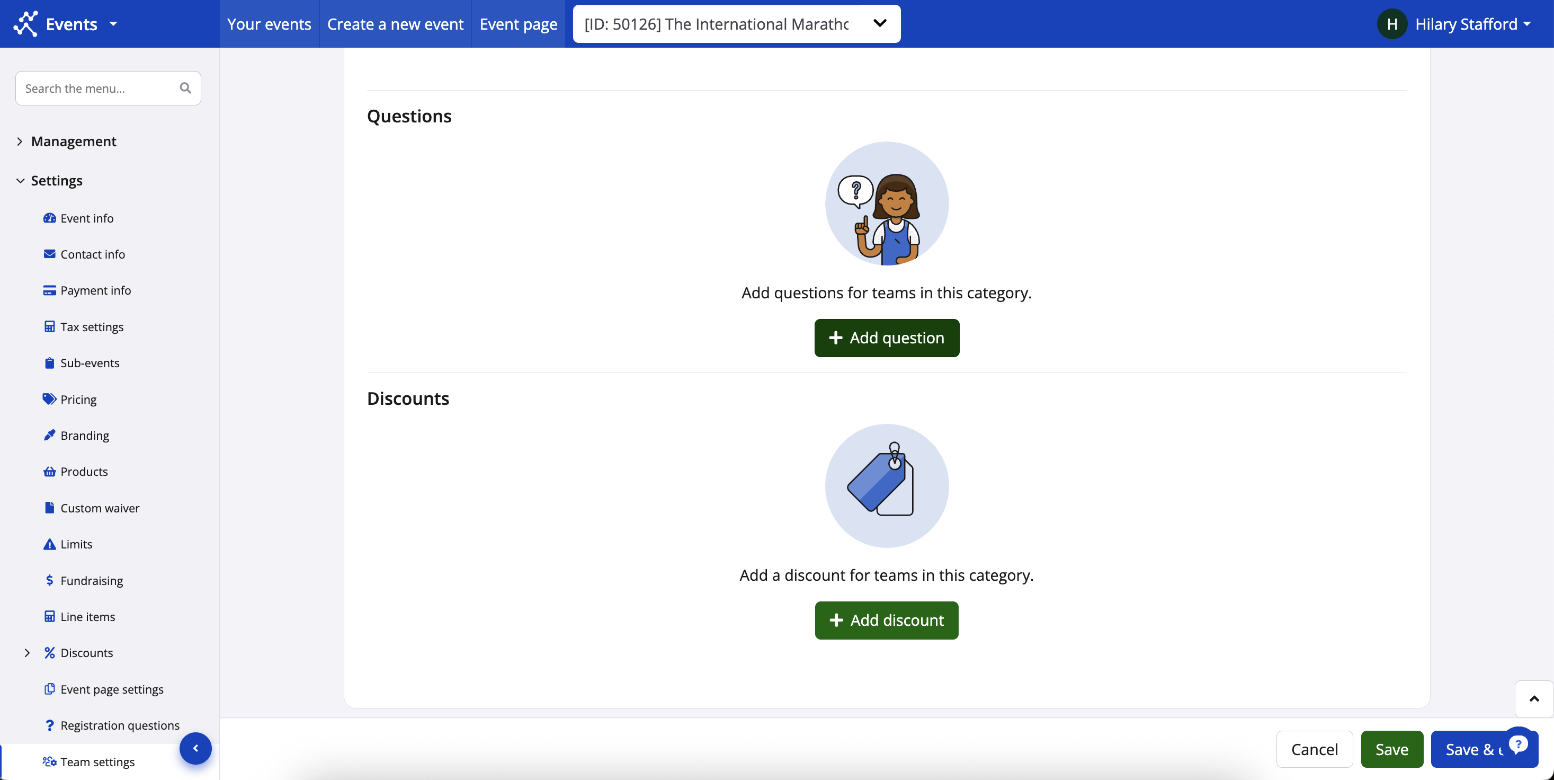The image size is (1554, 780).
Task: Click the Limits warning triangle icon
Action: pyautogui.click(x=49, y=544)
